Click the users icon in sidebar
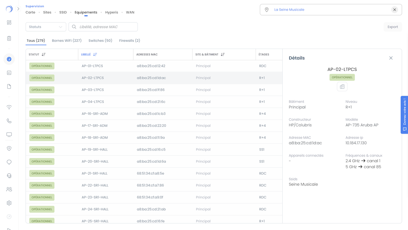 point(9,189)
